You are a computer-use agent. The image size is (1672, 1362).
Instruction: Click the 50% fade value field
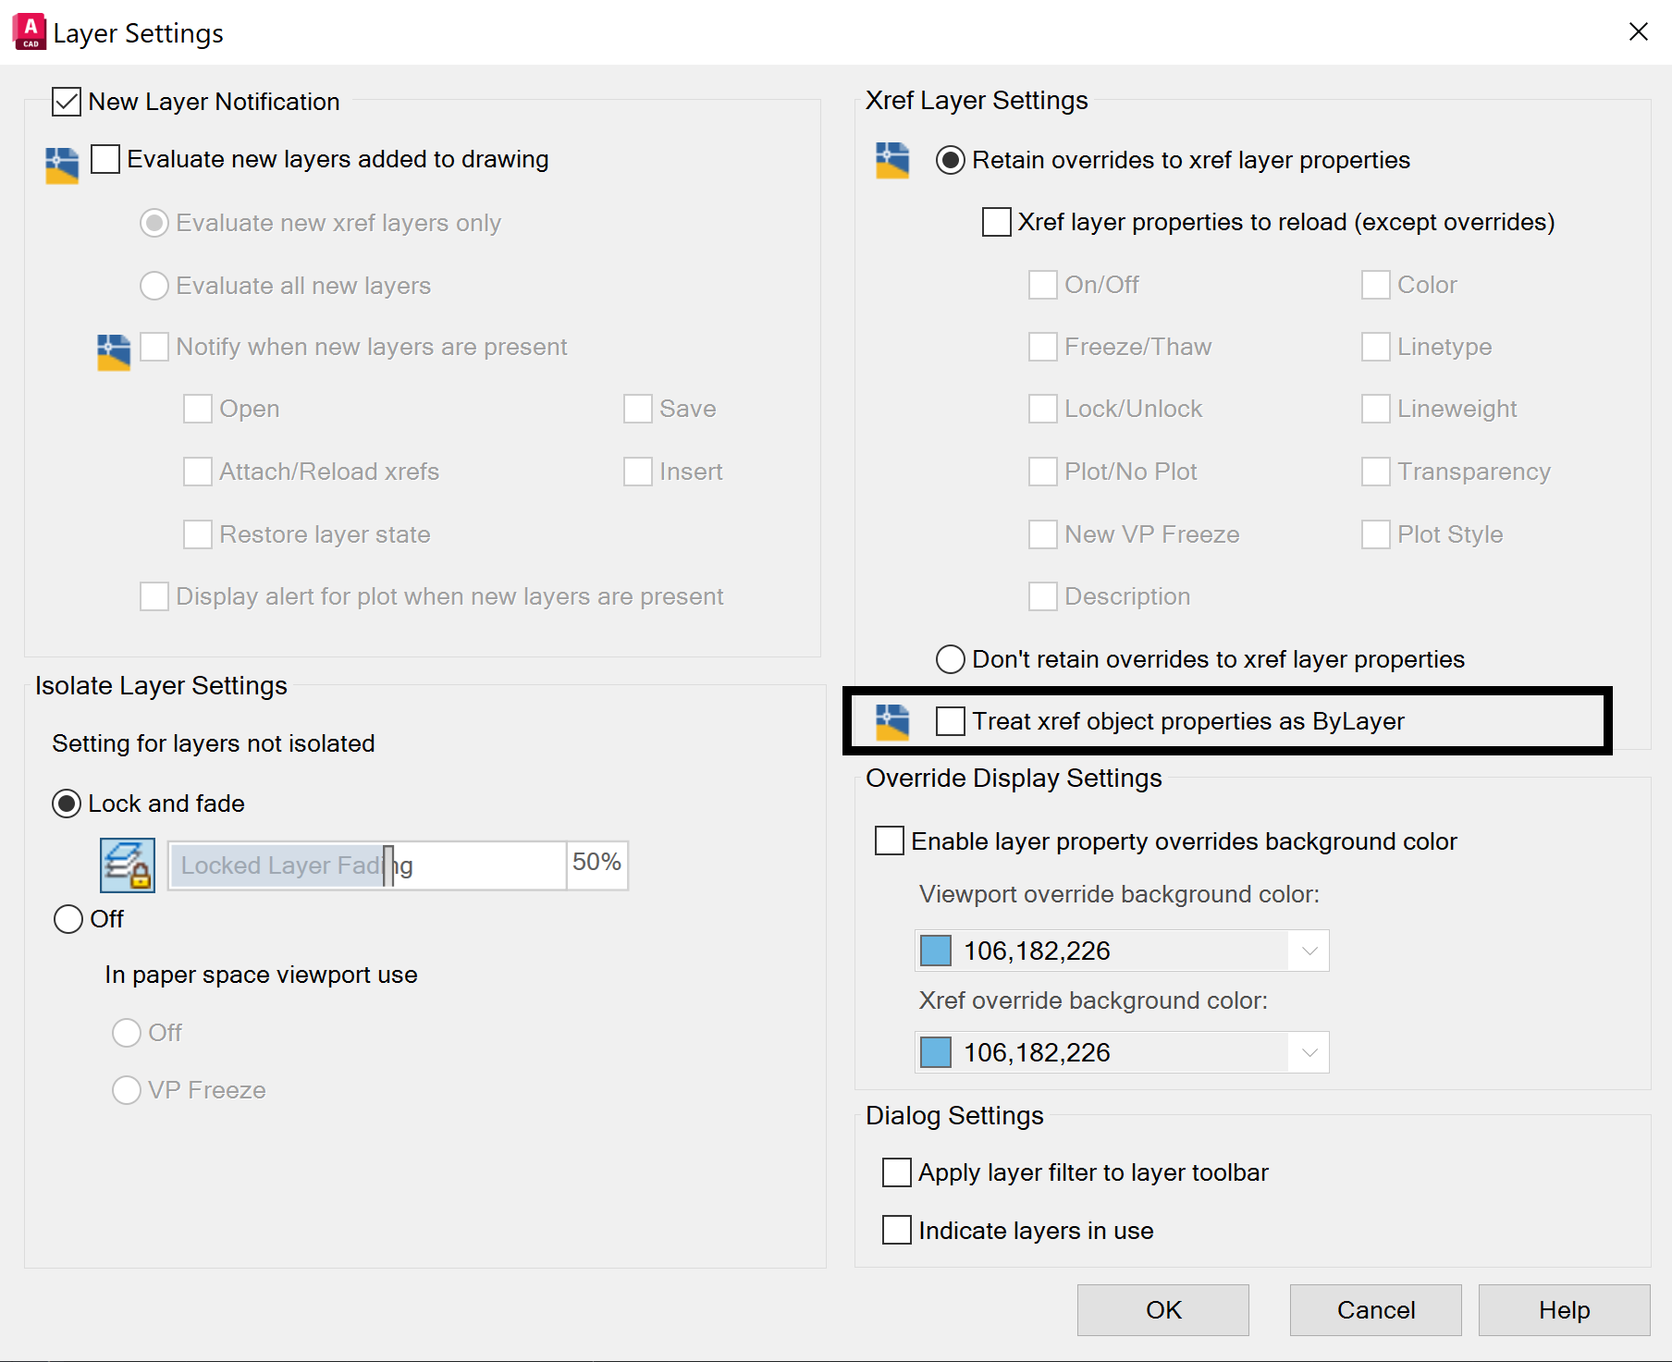tap(596, 863)
